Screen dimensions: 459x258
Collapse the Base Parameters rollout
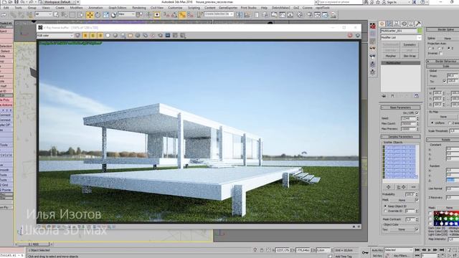pos(400,107)
